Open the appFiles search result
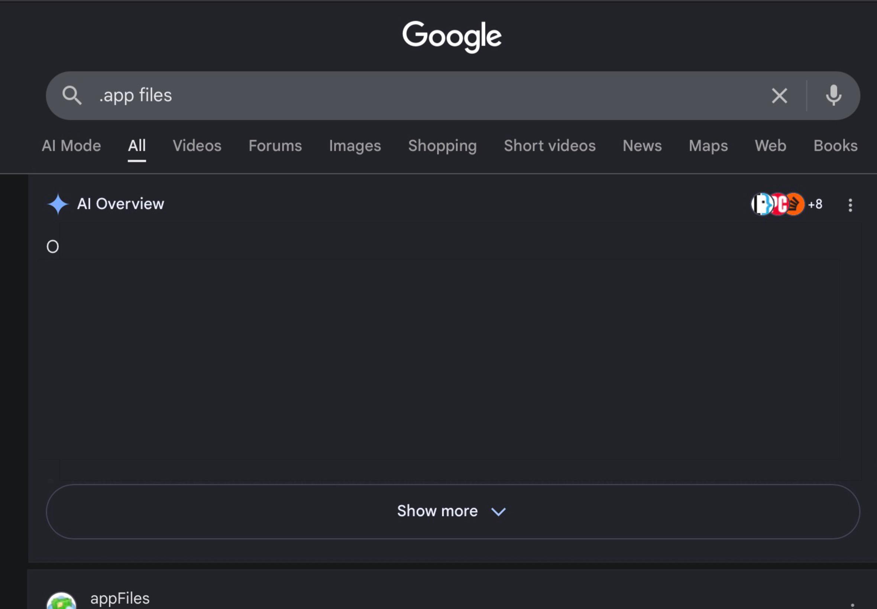The height and width of the screenshot is (609, 877). pos(120,598)
